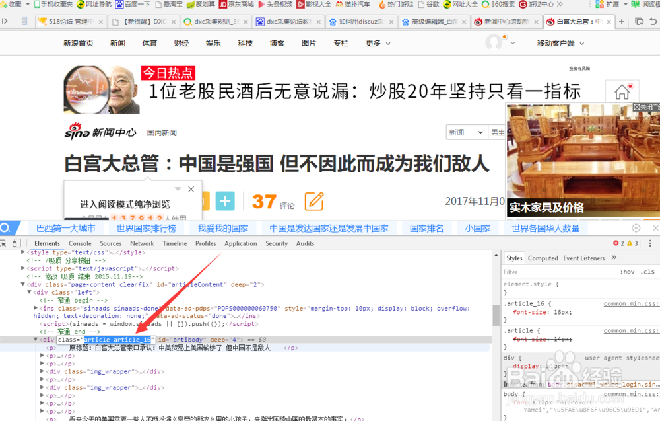Expand the ins class sinaads node

coord(36,308)
